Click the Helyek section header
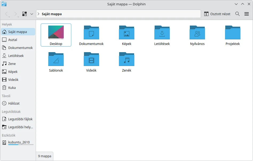 [x=7, y=24]
